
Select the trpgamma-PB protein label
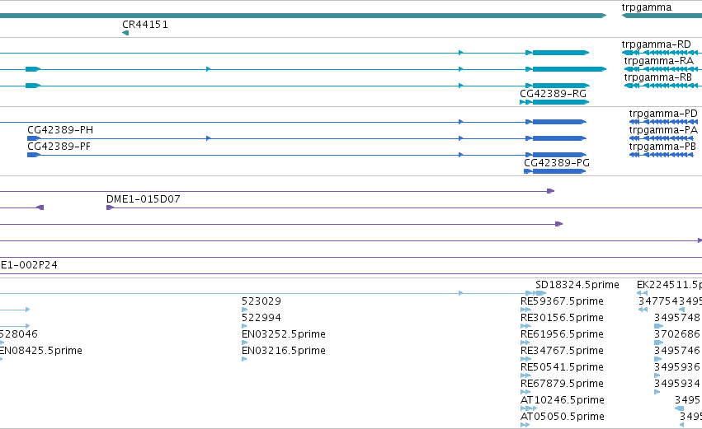pyautogui.click(x=662, y=147)
